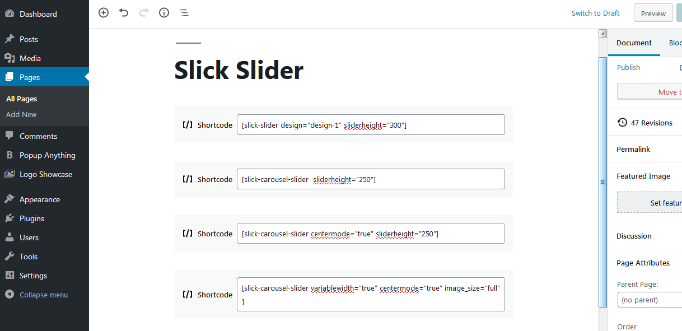Click the Add block plus icon
Viewport: 682px width, 331px height.
[x=104, y=12]
